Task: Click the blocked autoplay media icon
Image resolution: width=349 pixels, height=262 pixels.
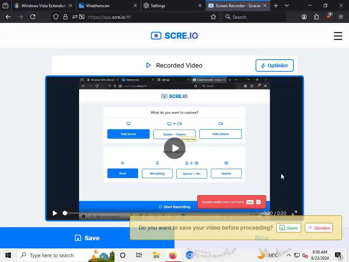Action: click(82, 17)
